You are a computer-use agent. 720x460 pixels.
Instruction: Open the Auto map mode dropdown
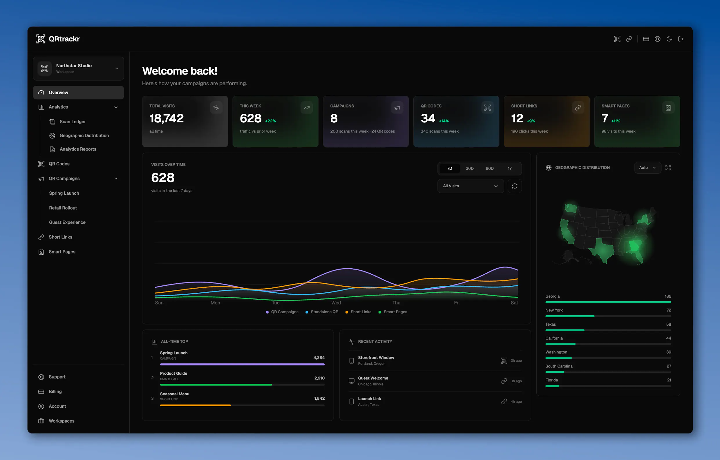pyautogui.click(x=647, y=168)
